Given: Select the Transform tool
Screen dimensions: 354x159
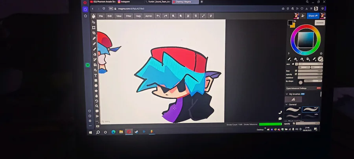Looking at the screenshot, I should (94, 28).
